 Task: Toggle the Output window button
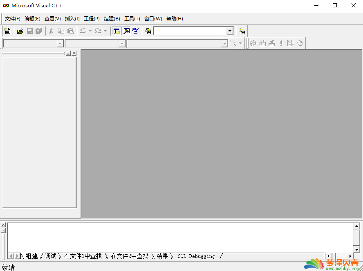click(126, 31)
